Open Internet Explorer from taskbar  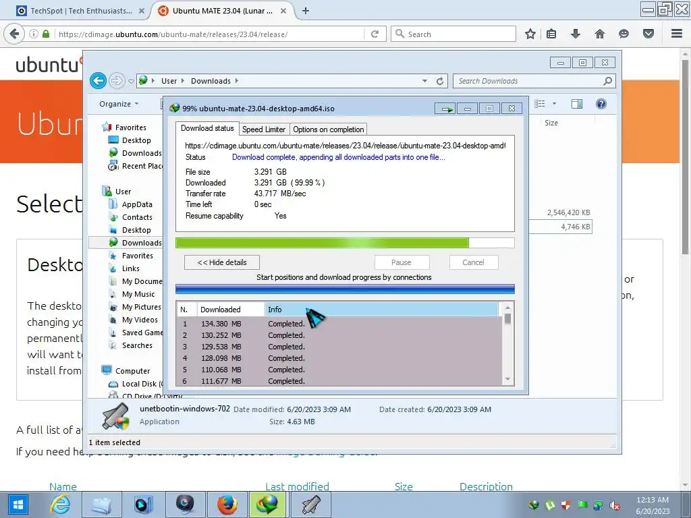point(60,505)
